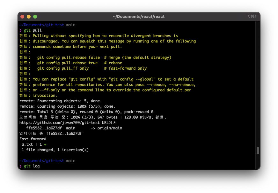Click the 'git config pull.rebase false' line

69,58
